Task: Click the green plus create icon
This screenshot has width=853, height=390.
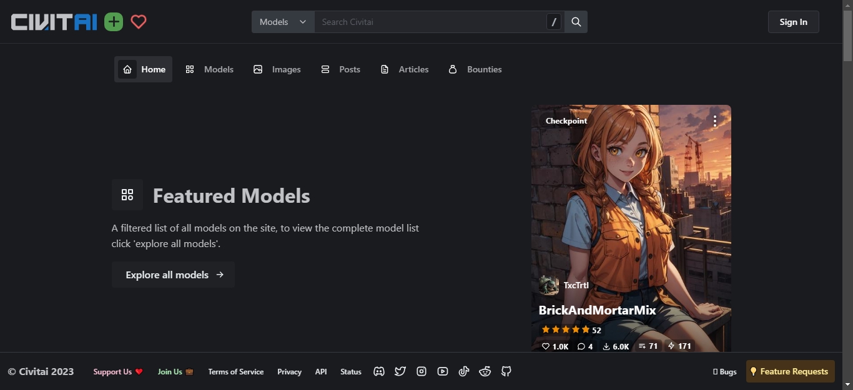Action: 114,22
